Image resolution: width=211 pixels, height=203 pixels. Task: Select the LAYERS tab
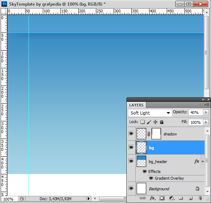point(136,105)
